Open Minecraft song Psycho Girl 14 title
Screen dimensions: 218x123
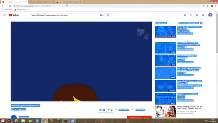(x=189, y=108)
